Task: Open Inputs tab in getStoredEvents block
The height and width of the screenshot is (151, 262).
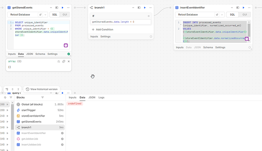Action: pos(12,54)
